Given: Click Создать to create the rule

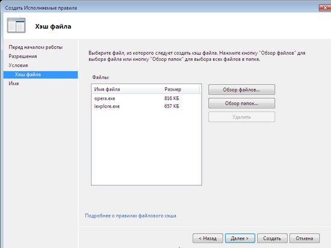Looking at the screenshot, I should (272, 238).
